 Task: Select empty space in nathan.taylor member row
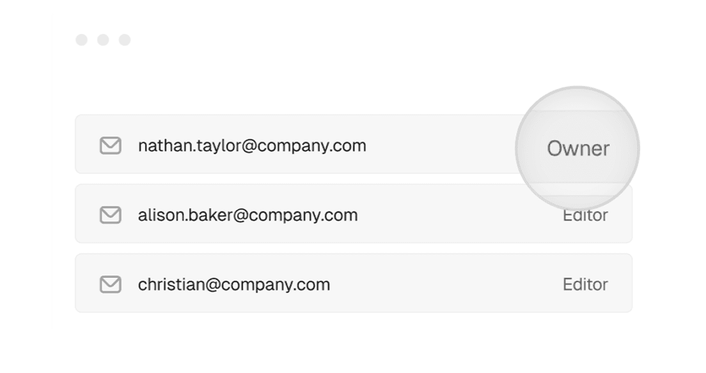(x=441, y=144)
